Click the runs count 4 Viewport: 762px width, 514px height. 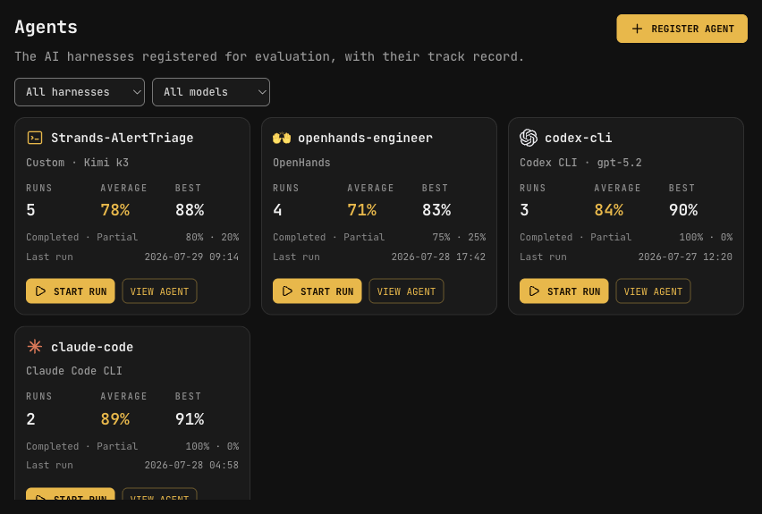coord(277,210)
